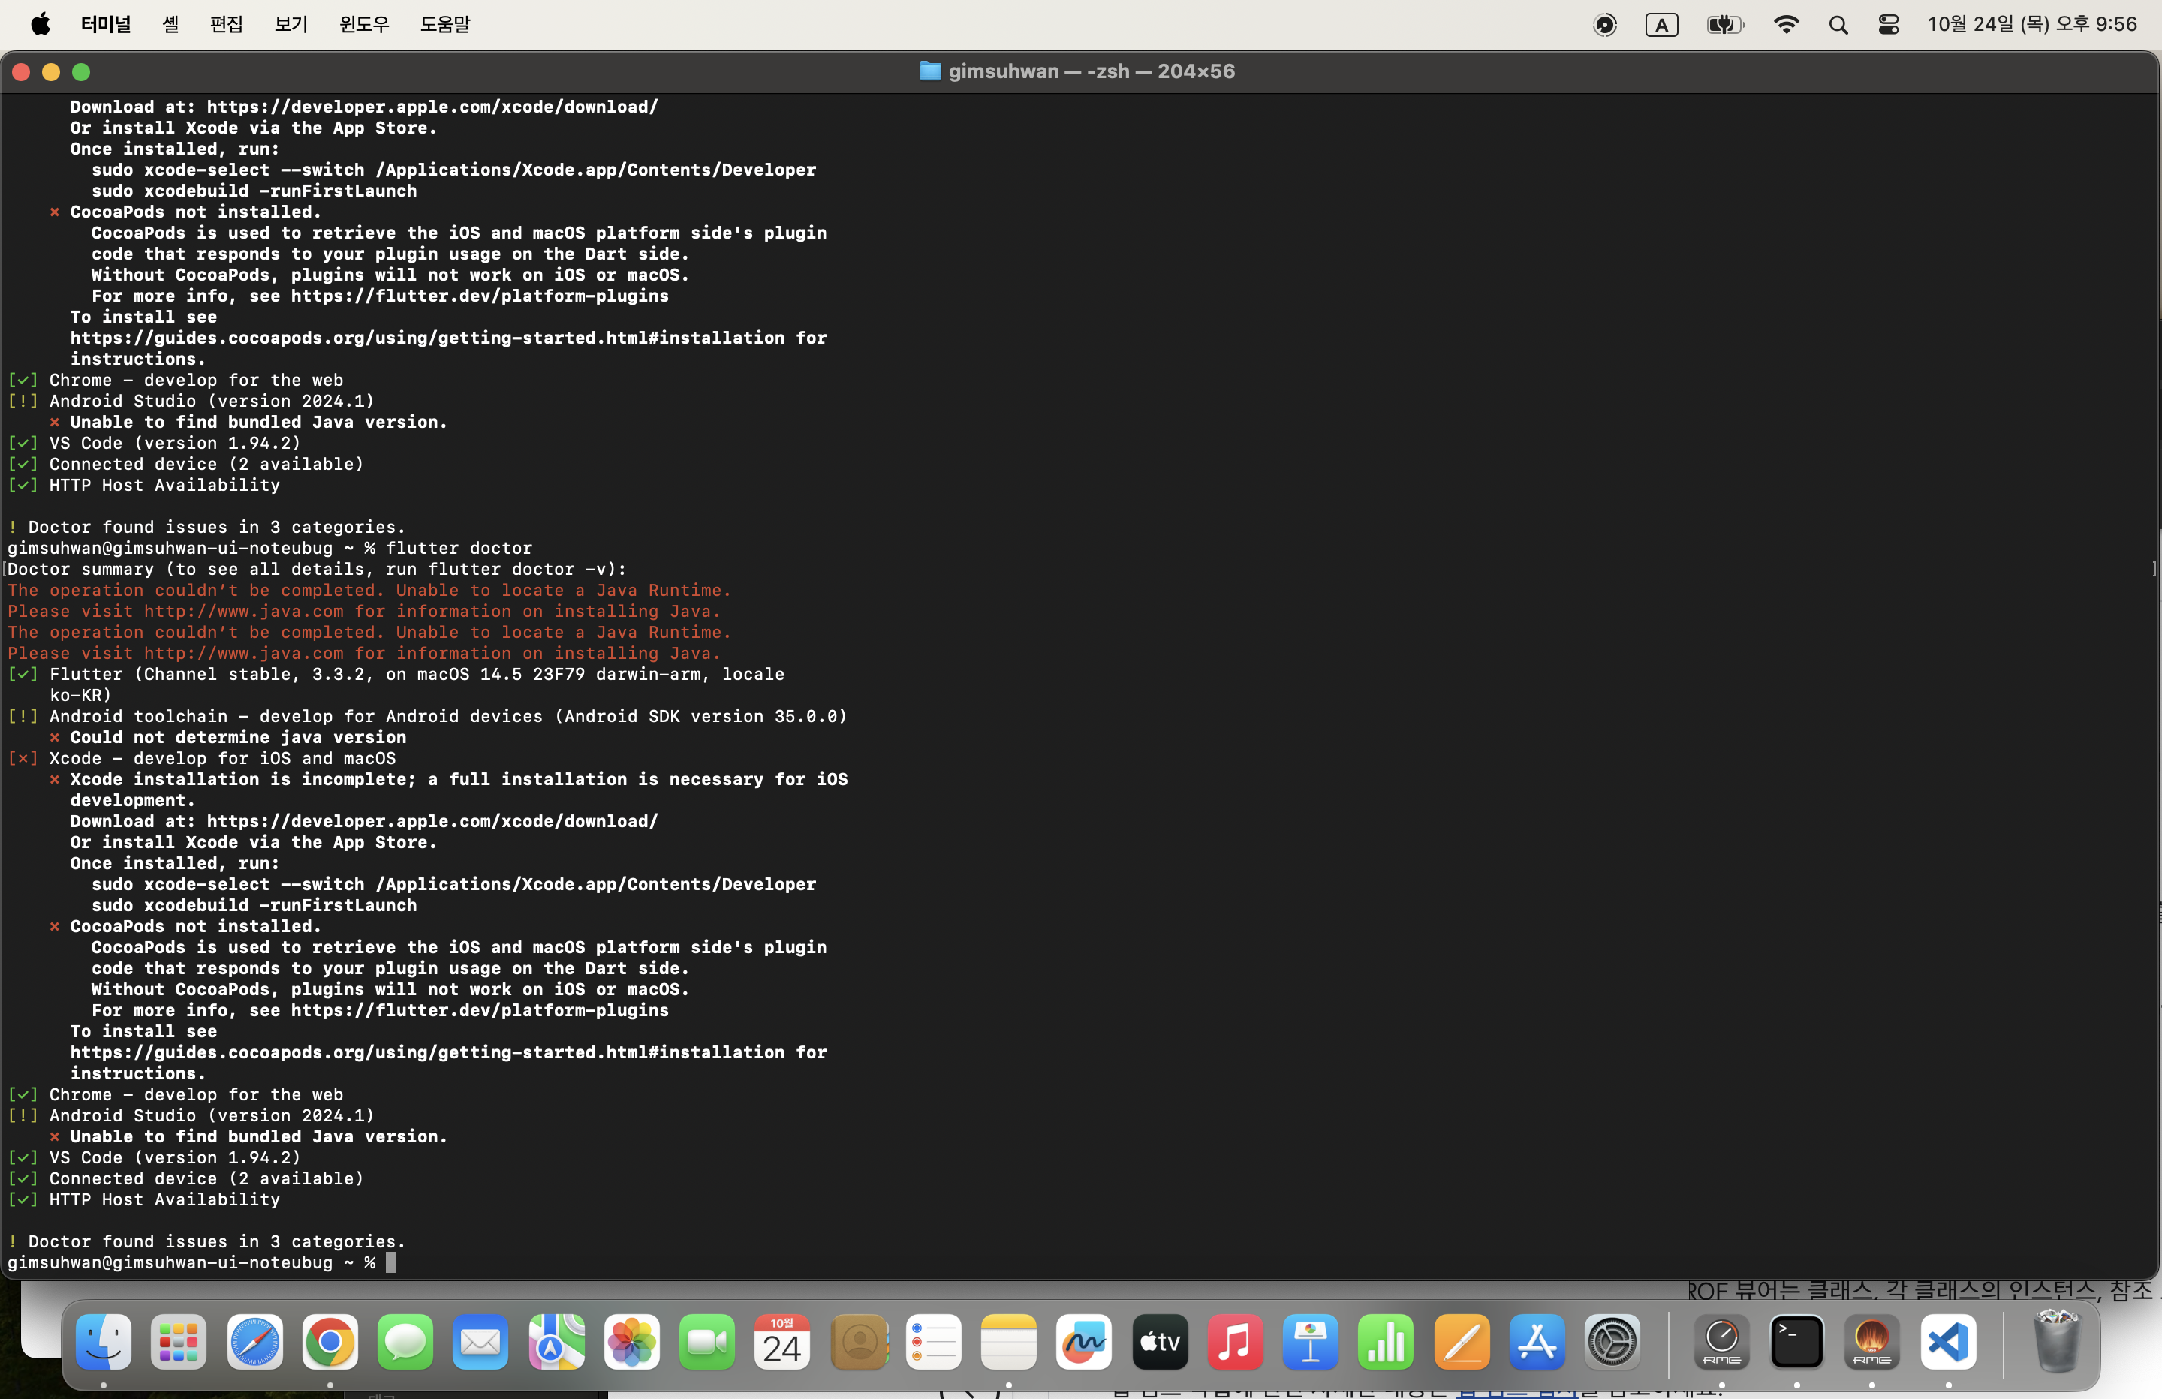The height and width of the screenshot is (1399, 2162).
Task: Open Freeform from the Dock
Action: coord(1085,1342)
